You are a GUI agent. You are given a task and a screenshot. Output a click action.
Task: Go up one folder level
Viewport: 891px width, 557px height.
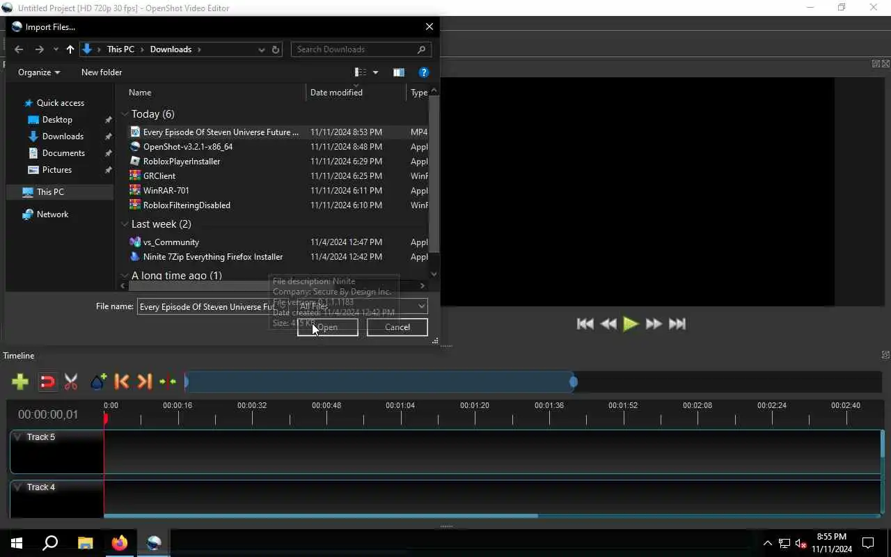tap(70, 49)
